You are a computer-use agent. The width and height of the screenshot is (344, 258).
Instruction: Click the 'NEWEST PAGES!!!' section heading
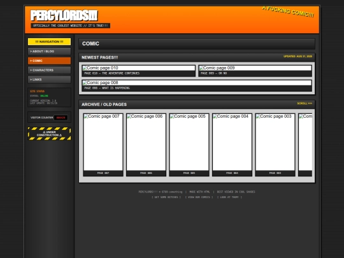100,57
